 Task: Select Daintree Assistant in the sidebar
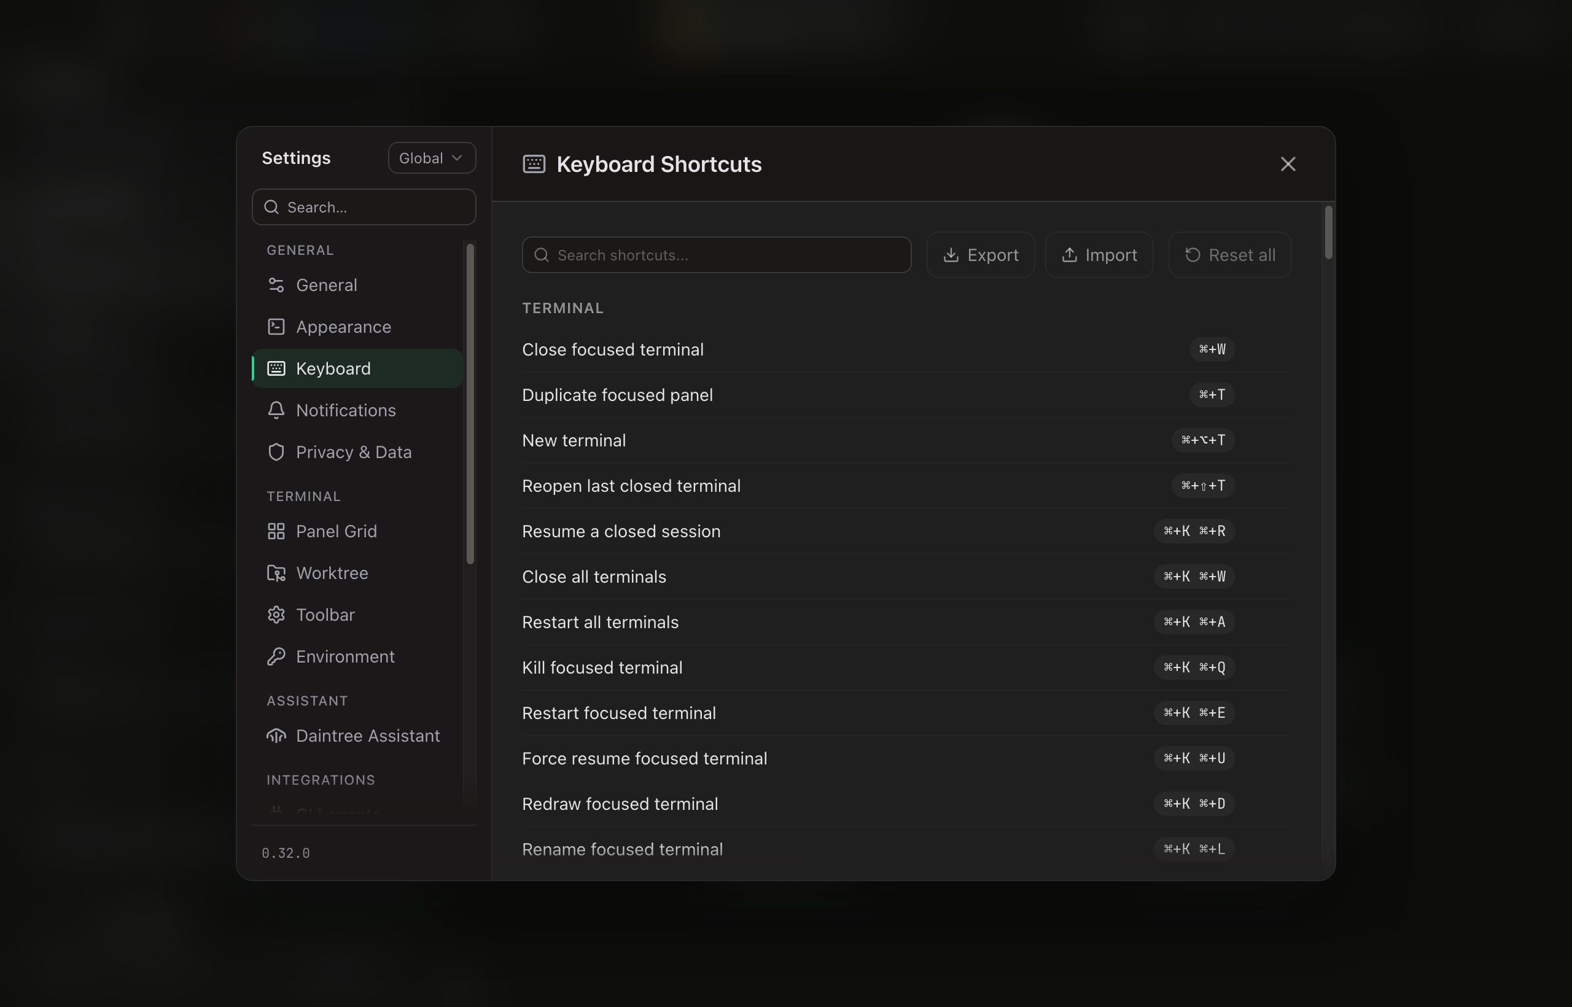click(x=357, y=736)
